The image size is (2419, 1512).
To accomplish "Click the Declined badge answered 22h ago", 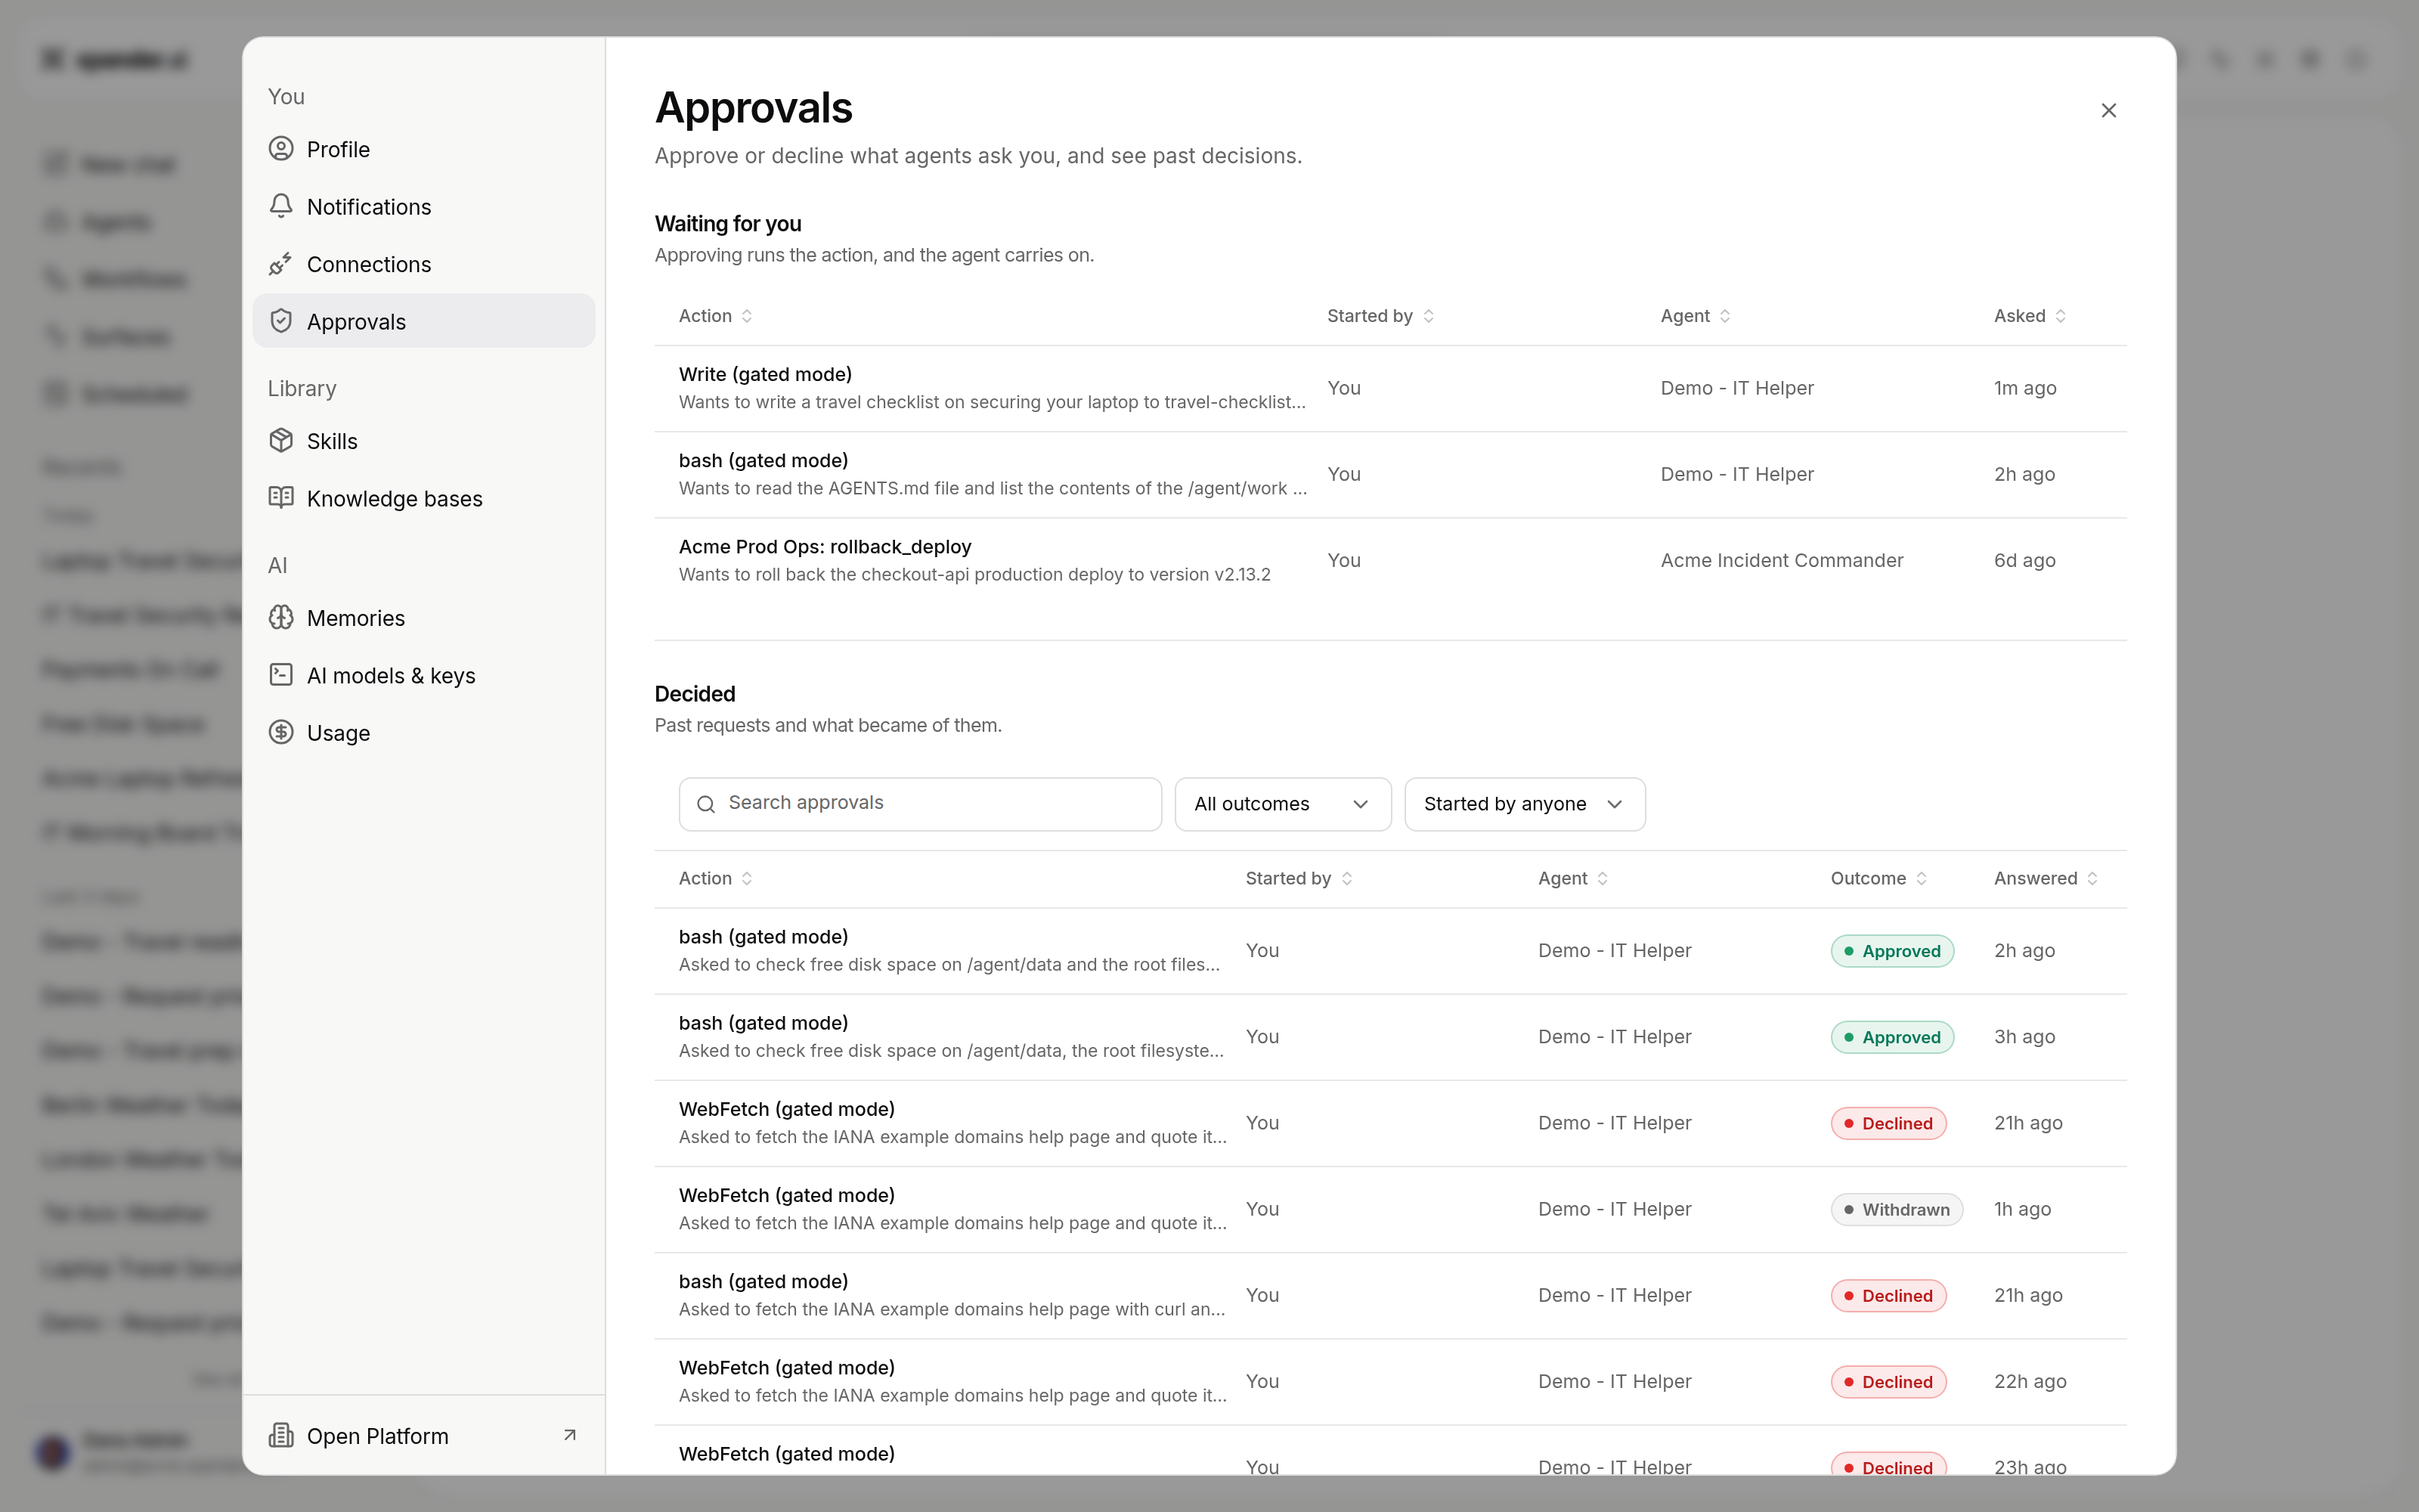I will coord(1888,1382).
